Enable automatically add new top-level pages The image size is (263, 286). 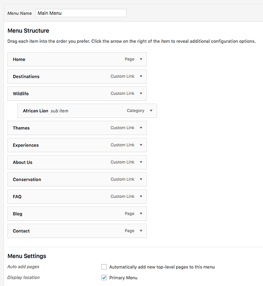point(104,267)
